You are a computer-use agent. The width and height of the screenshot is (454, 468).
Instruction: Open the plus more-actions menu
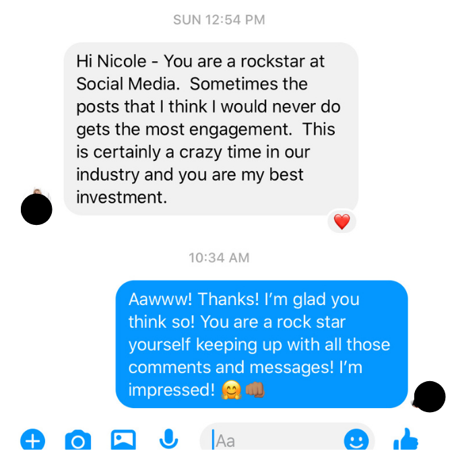click(x=32, y=440)
